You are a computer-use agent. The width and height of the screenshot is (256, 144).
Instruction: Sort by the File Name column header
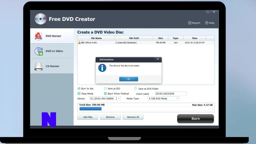(x=96, y=38)
